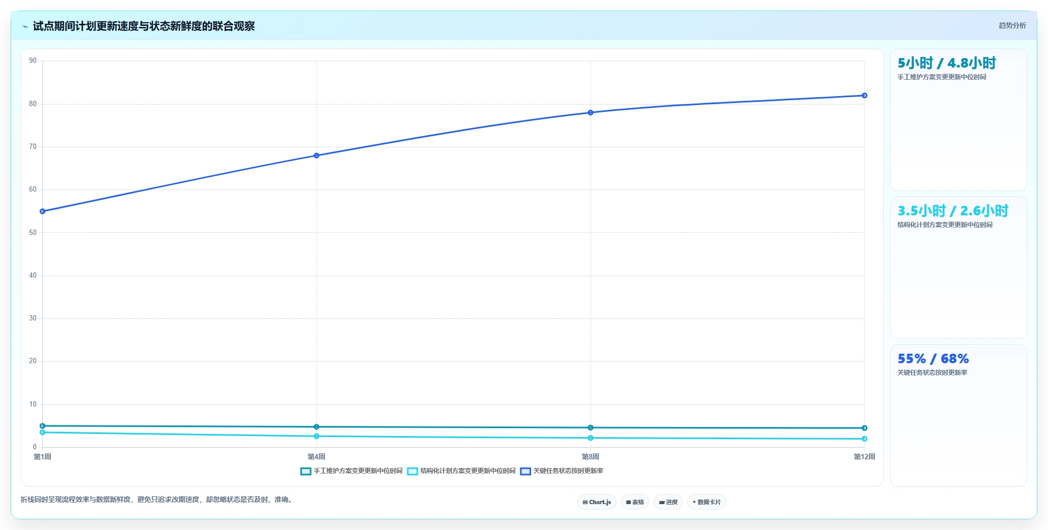Click the footnote text starting with 折线同时呈现
This screenshot has width=1048, height=530.
(157, 499)
